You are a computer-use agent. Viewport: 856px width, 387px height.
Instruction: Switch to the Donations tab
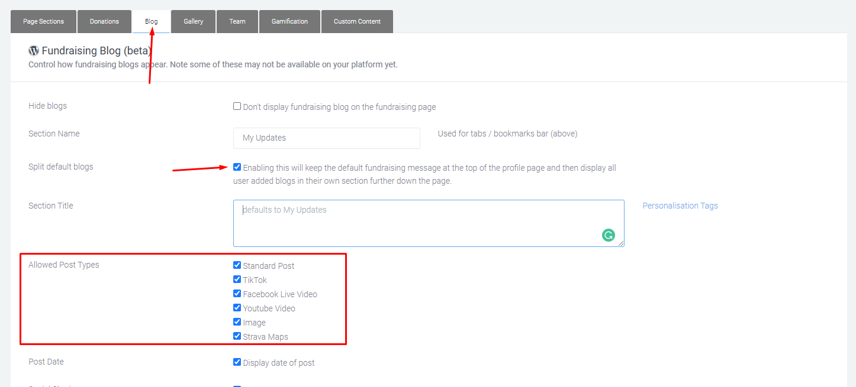click(104, 21)
